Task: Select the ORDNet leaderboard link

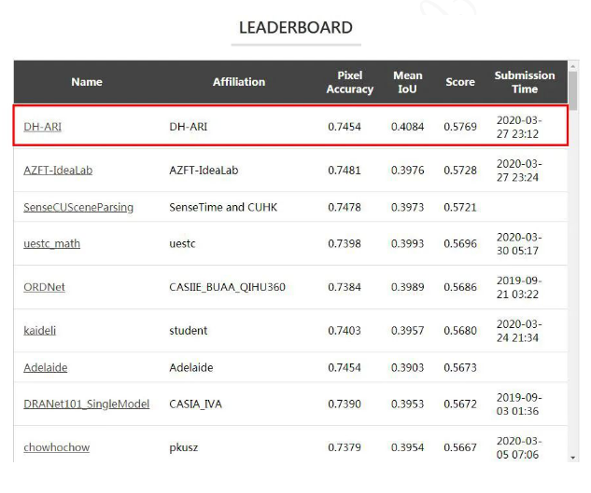Action: pyautogui.click(x=44, y=287)
